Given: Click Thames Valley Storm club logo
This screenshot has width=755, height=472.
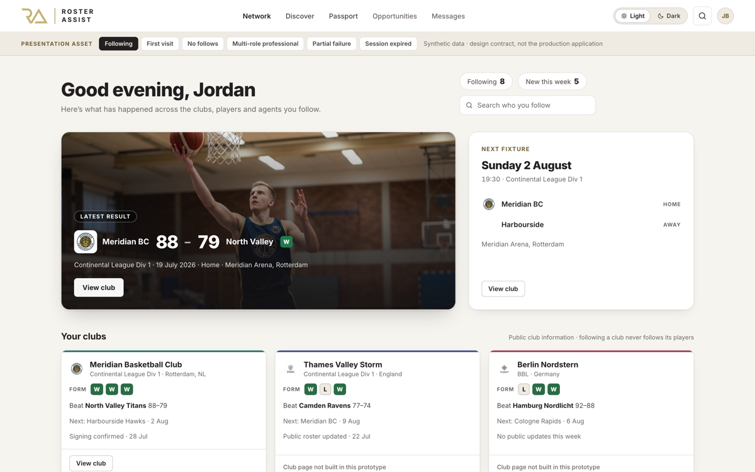Looking at the screenshot, I should pos(291,369).
